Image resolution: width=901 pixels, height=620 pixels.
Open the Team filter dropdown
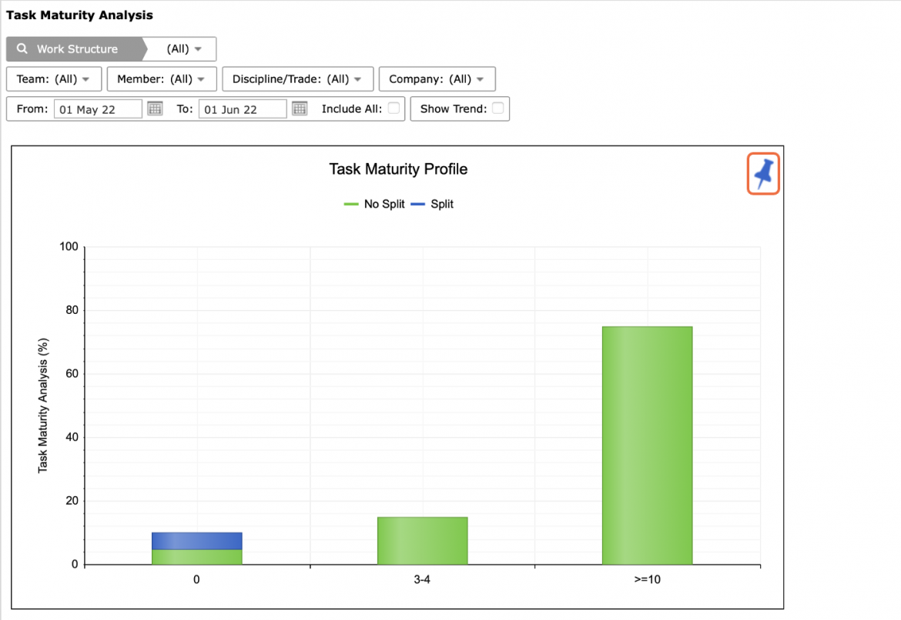53,78
